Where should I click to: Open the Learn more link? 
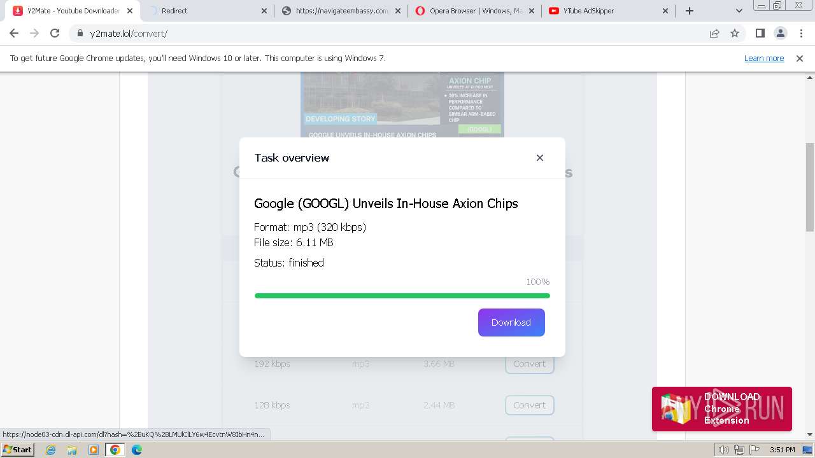point(764,59)
